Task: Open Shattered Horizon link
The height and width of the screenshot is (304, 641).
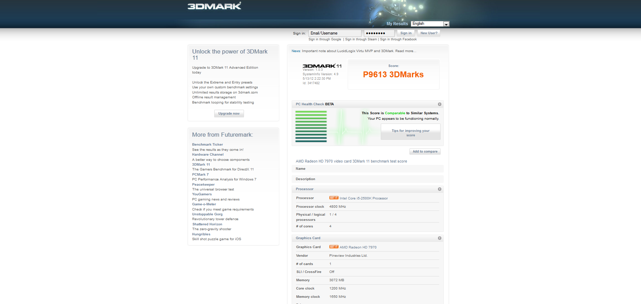Action: 207,224
